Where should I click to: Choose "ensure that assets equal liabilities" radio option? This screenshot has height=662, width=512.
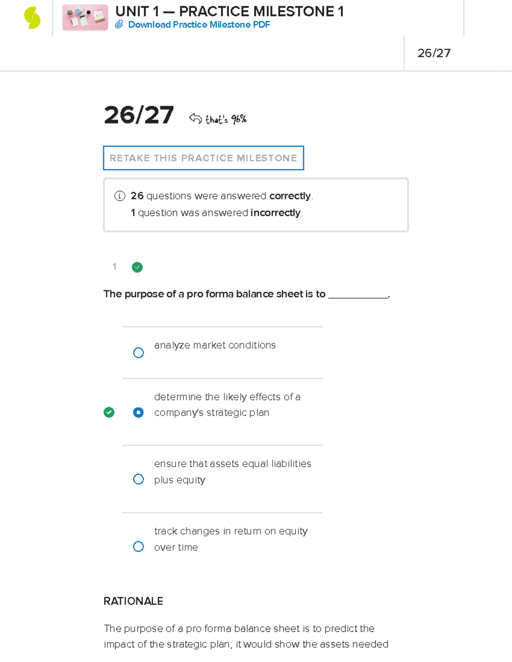click(x=138, y=479)
